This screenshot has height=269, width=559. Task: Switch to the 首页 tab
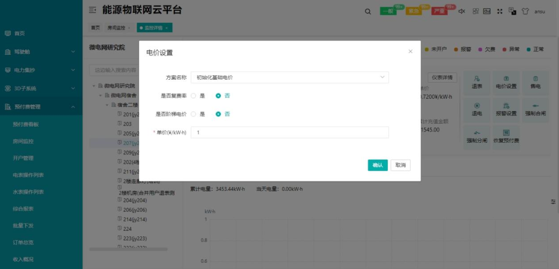tap(95, 28)
